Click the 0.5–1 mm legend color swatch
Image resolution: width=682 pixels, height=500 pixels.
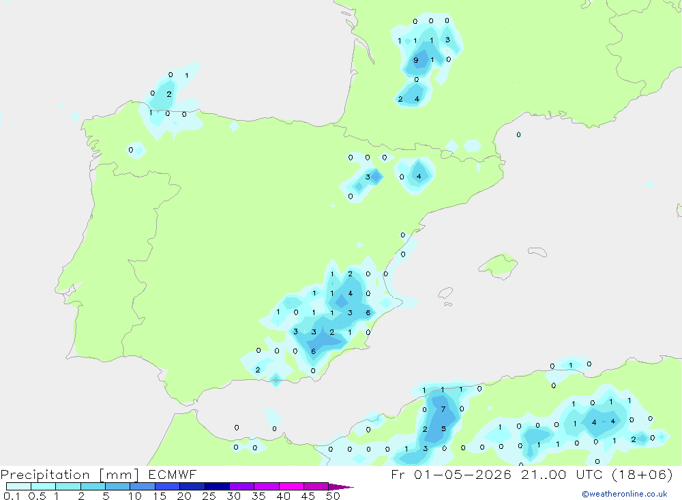[x=43, y=486]
